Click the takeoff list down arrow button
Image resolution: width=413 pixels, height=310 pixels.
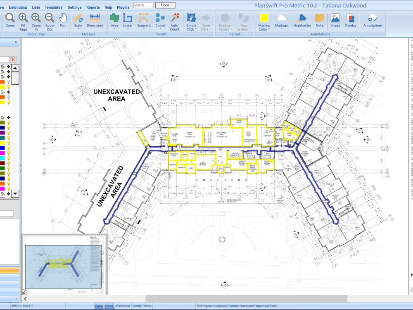(x=15, y=194)
